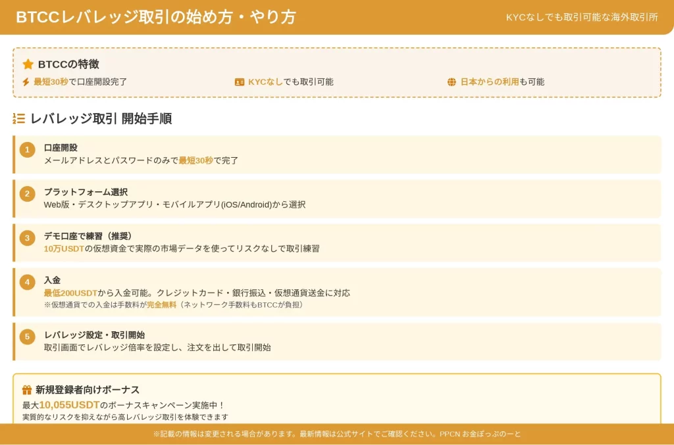Click the メールアドレスとパスワードのみで description line
Screen dimensions: 674x445
(141, 160)
